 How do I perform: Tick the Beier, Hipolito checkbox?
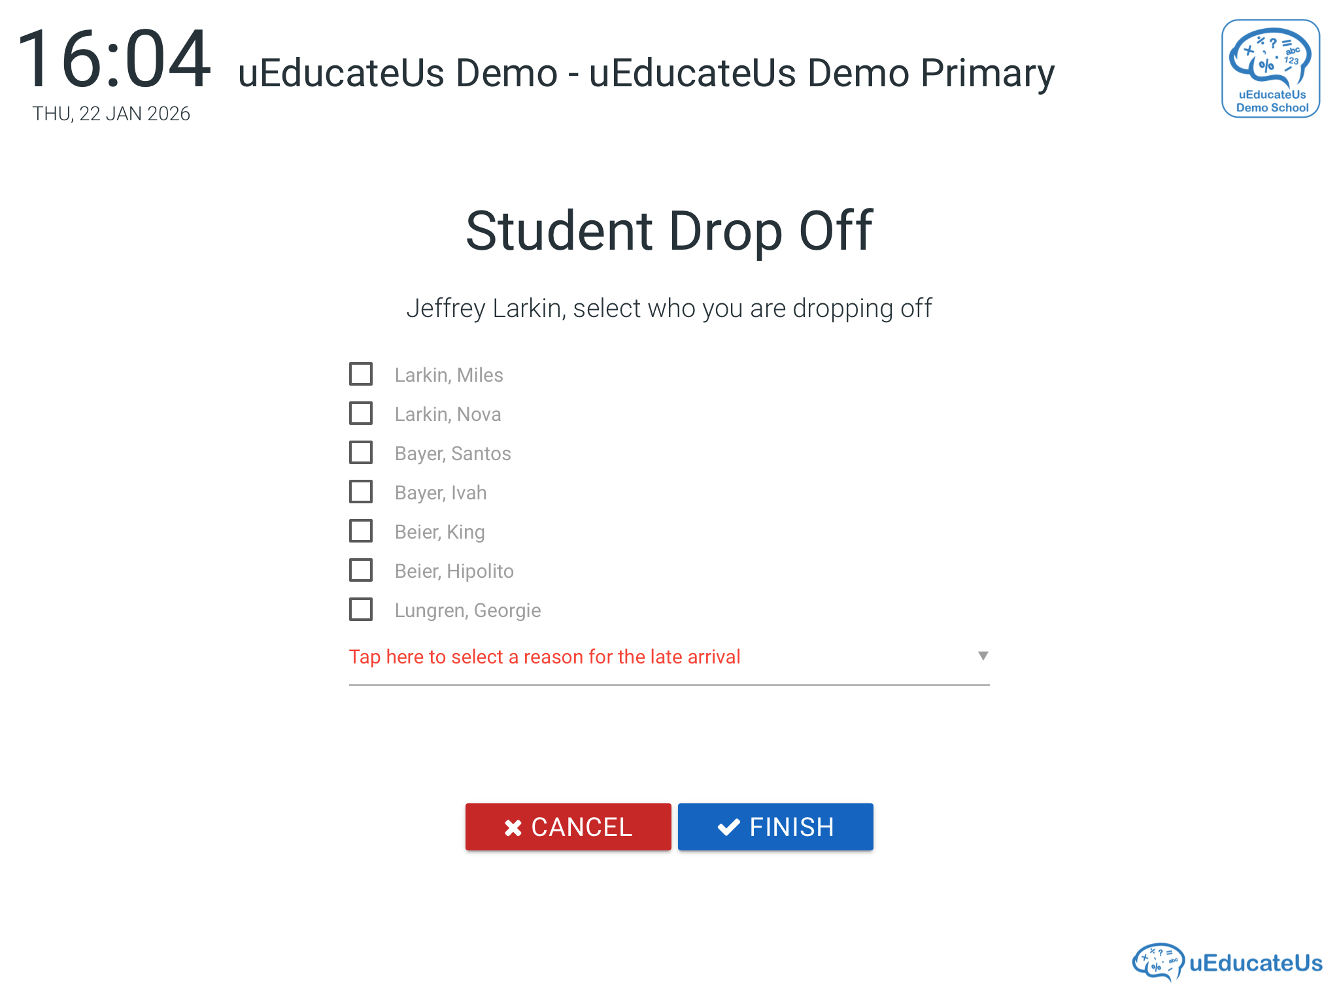(361, 571)
